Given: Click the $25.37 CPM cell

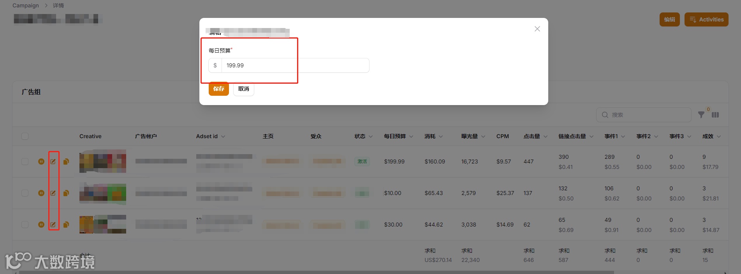Looking at the screenshot, I should [x=505, y=193].
